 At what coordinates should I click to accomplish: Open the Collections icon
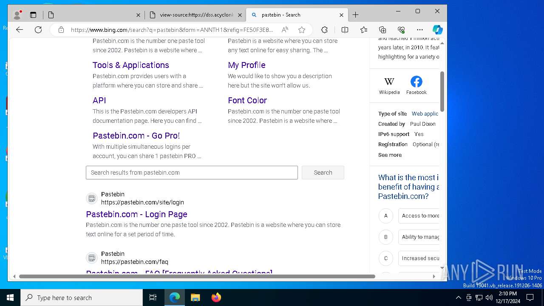tap(382, 30)
